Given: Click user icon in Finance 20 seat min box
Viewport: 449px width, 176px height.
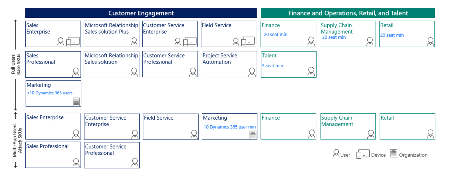Looking at the screenshot, I should 311,41.
